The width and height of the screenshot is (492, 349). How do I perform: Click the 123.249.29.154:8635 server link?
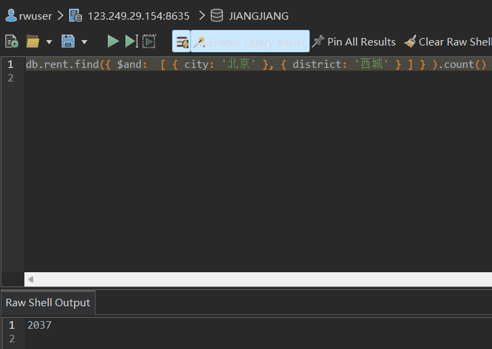click(x=138, y=16)
